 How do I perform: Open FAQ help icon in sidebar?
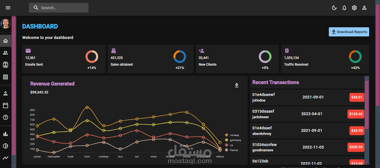pos(6,117)
